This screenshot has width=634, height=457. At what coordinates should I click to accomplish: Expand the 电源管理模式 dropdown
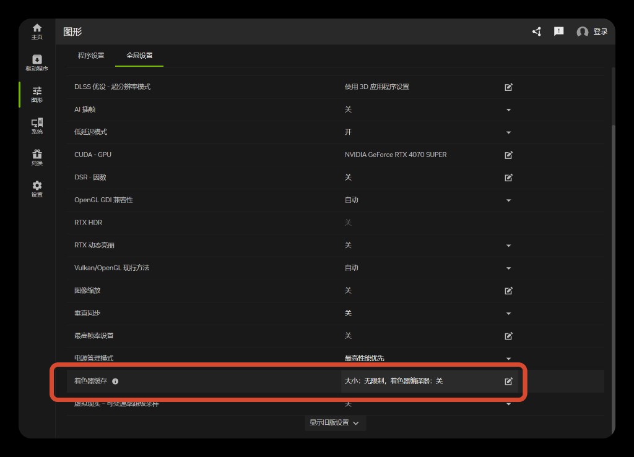click(x=508, y=359)
